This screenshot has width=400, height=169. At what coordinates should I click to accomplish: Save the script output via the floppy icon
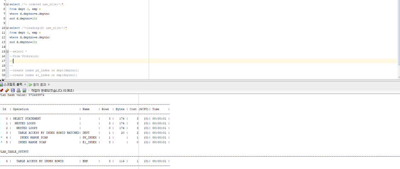click(x=13, y=90)
